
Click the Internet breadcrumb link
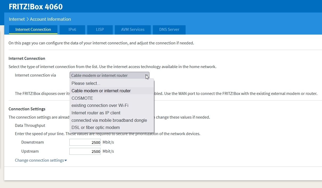[x=17, y=19]
